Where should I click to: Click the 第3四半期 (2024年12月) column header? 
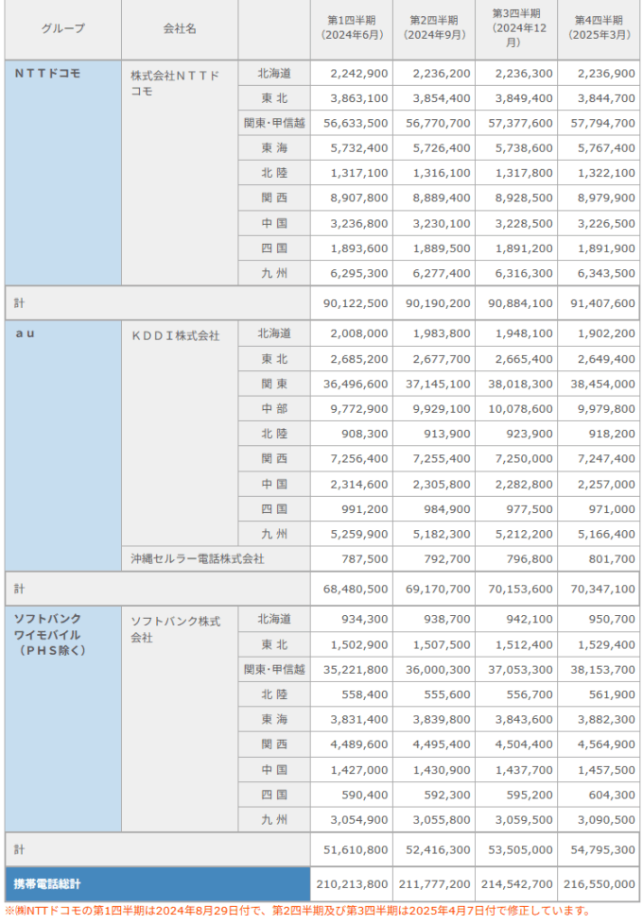pos(516,28)
